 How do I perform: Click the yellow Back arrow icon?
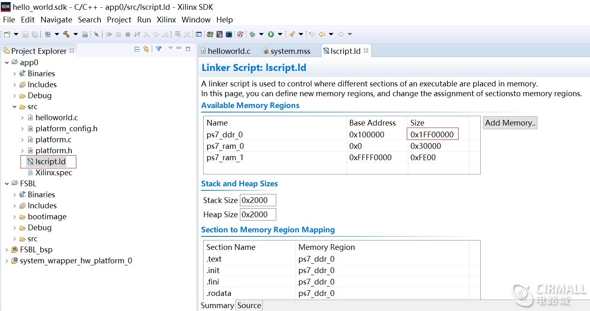coord(322,34)
